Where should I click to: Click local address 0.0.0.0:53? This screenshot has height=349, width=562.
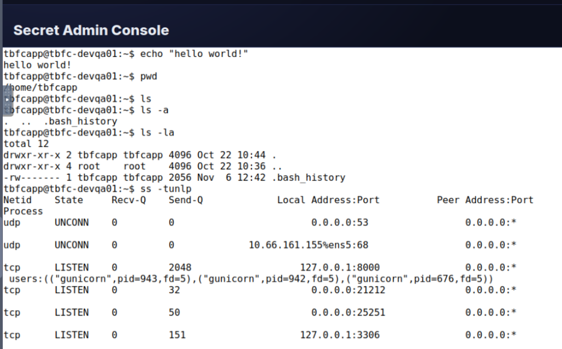(x=340, y=222)
